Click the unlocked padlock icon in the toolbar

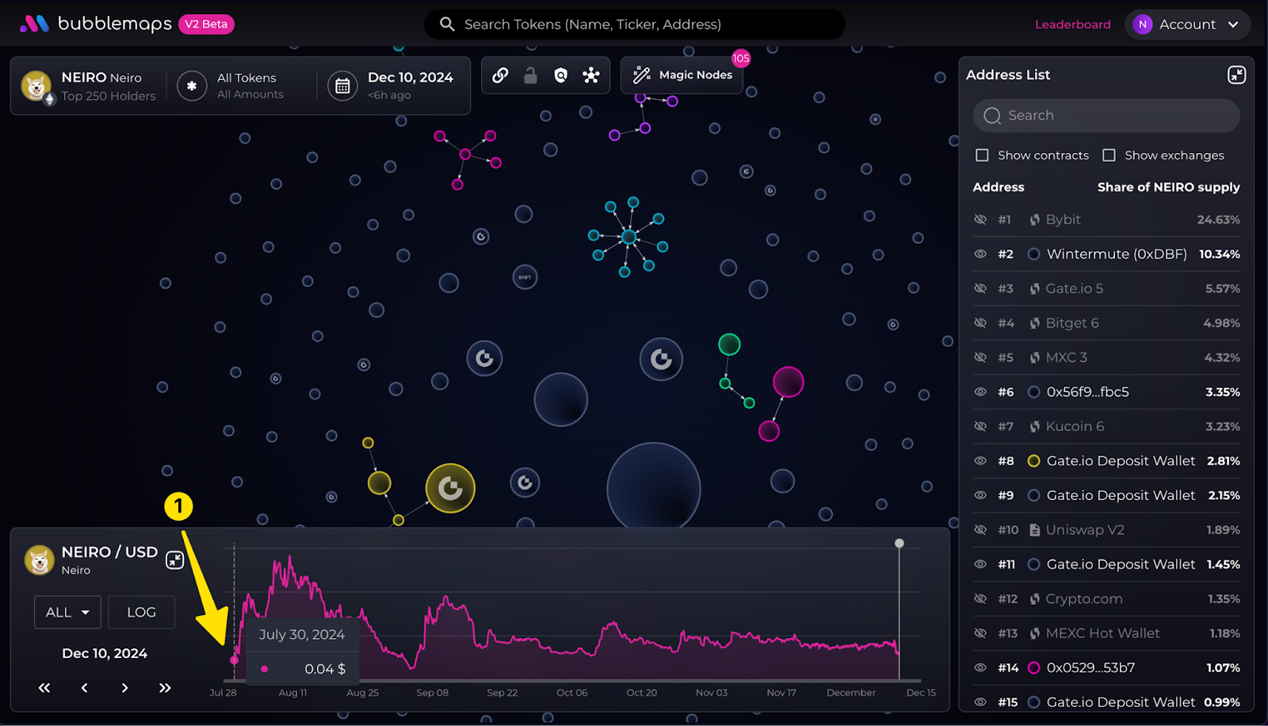point(530,75)
